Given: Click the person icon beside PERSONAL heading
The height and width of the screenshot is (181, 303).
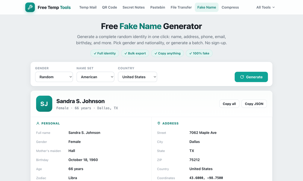Looking at the screenshot, I should (x=38, y=123).
